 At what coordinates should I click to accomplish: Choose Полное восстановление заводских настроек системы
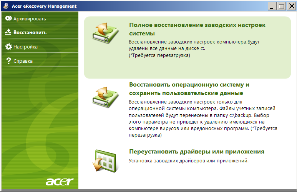click(197, 29)
